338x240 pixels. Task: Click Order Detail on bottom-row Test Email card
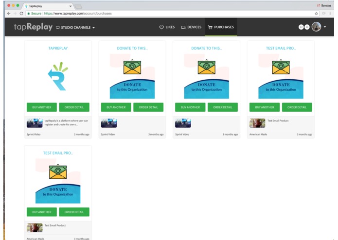click(74, 212)
